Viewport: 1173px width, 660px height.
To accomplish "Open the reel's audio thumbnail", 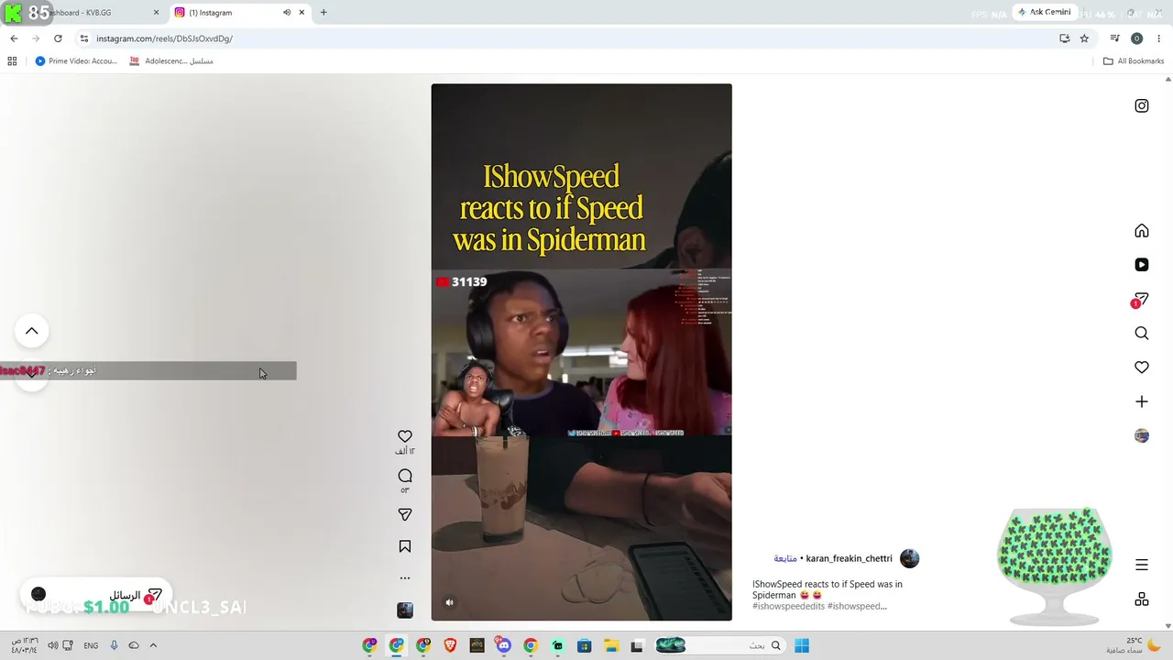I will click(405, 610).
